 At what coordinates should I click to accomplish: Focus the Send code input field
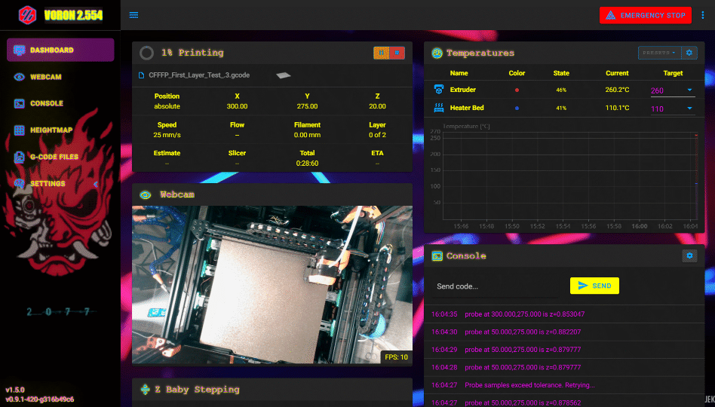click(x=495, y=286)
